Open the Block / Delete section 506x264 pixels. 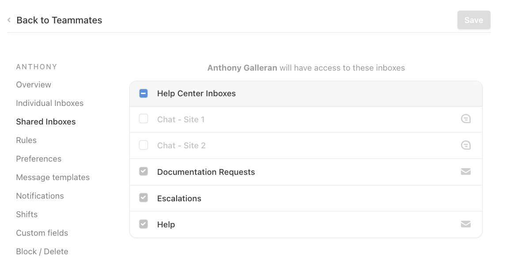(42, 251)
